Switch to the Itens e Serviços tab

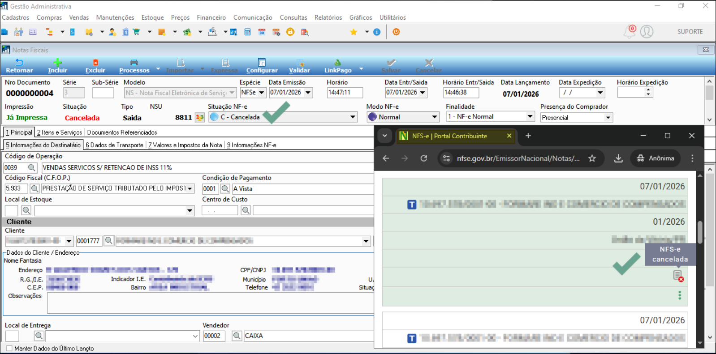pyautogui.click(x=60, y=132)
